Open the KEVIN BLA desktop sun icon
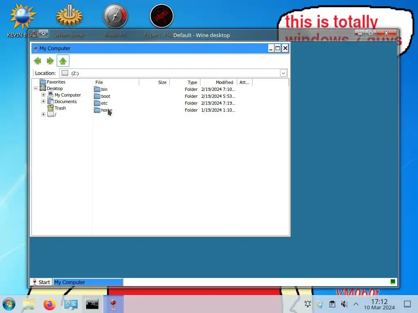This screenshot has width=418, height=313. (x=23, y=16)
